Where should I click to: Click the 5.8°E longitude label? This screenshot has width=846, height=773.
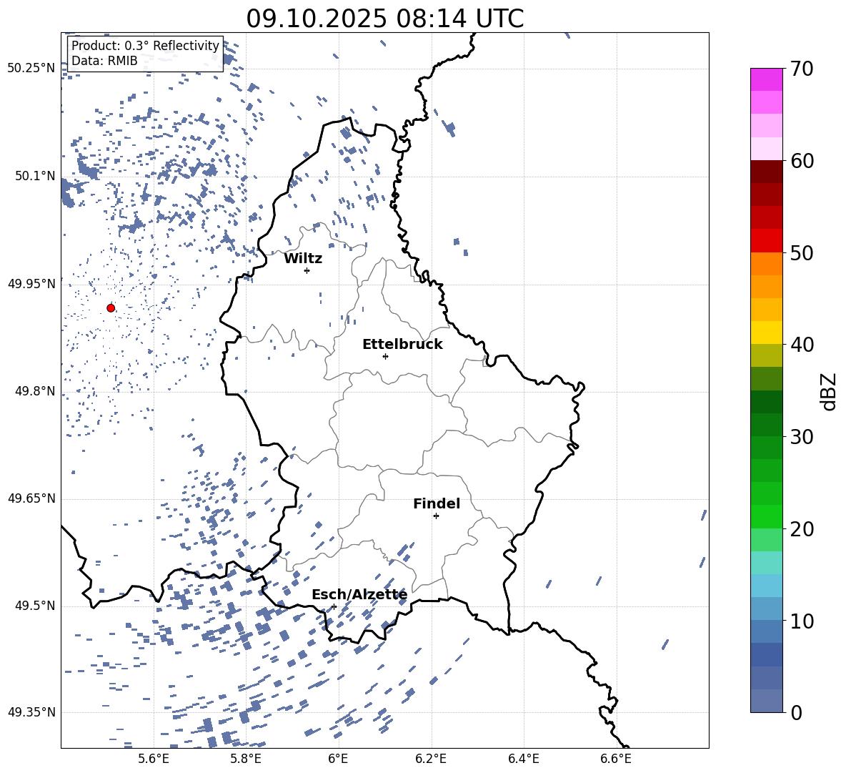click(x=246, y=759)
